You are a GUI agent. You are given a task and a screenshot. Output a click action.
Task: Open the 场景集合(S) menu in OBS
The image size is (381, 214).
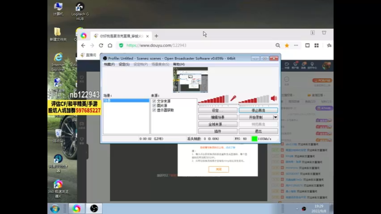coord(160,64)
